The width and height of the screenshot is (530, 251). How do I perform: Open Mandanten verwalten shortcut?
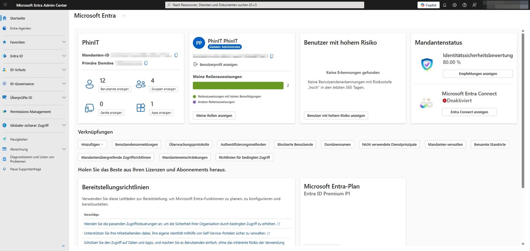pyautogui.click(x=445, y=144)
